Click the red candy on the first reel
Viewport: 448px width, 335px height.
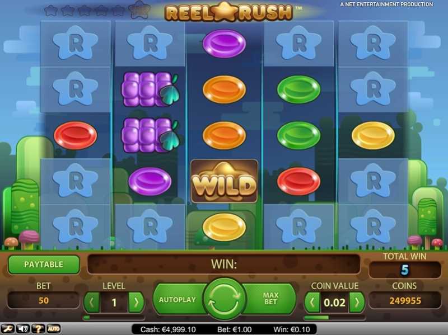point(76,135)
